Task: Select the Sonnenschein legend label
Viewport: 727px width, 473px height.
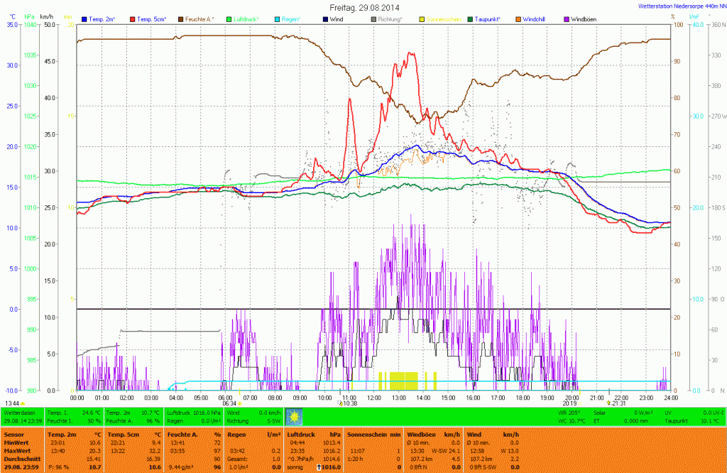Action: coord(442,18)
